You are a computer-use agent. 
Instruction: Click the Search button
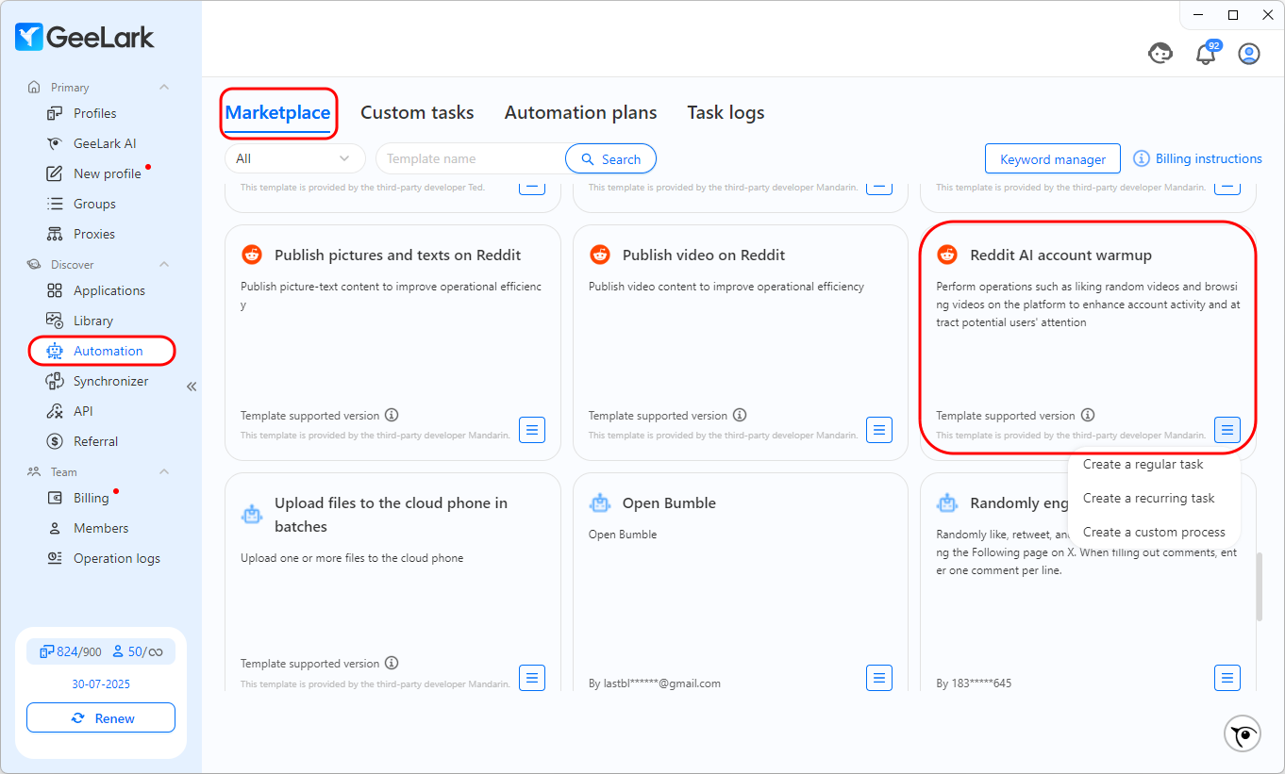610,158
